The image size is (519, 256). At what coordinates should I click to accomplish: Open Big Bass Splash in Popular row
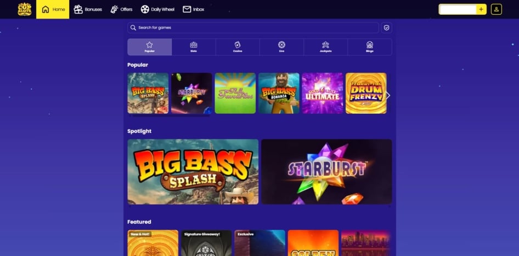pyautogui.click(x=148, y=93)
